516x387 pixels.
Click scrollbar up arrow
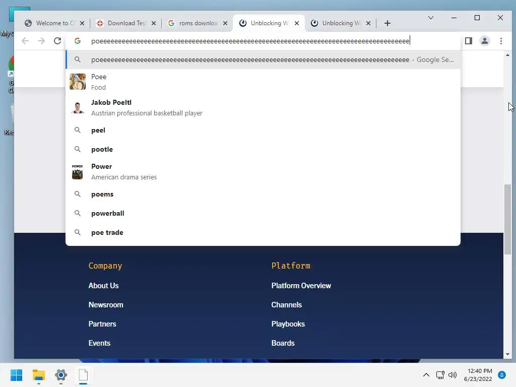(507, 55)
